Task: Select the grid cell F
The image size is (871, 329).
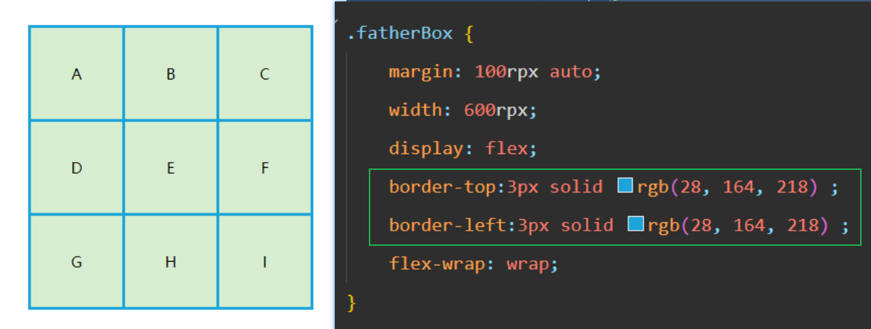Action: 265,168
